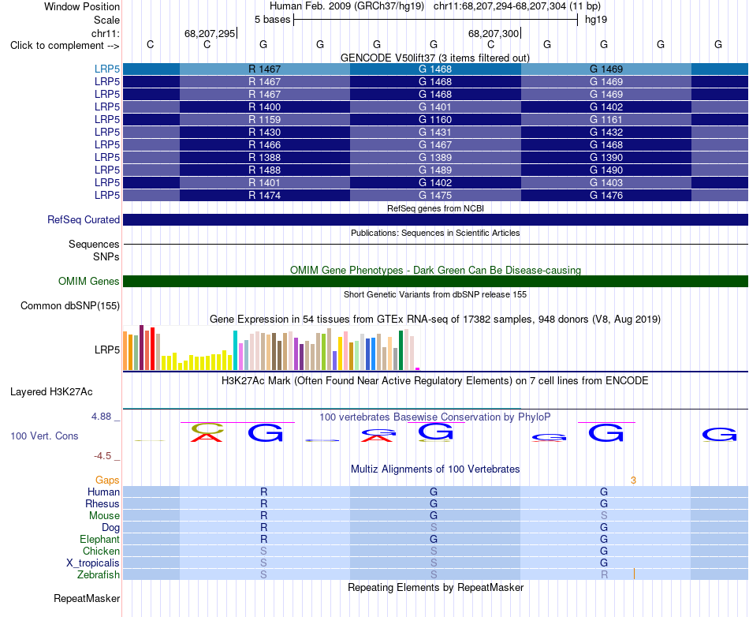Click the Sequences track label
The image size is (749, 617).
[94, 245]
